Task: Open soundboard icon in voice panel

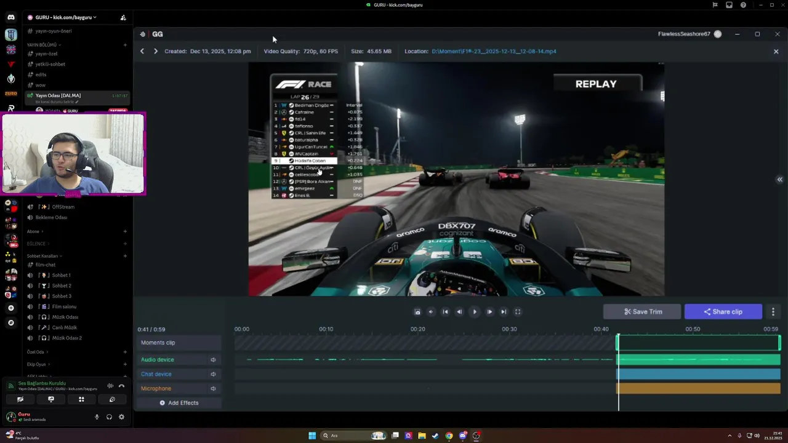Action: click(x=112, y=399)
